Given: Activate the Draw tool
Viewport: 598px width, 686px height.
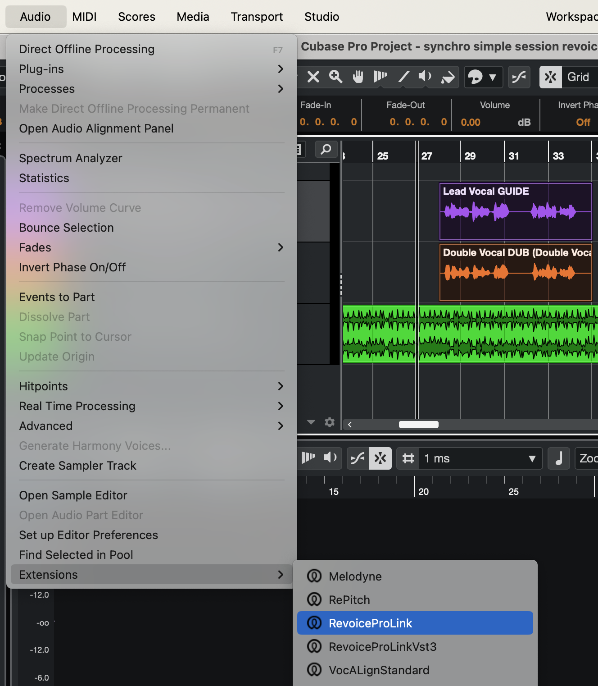Looking at the screenshot, I should point(403,77).
